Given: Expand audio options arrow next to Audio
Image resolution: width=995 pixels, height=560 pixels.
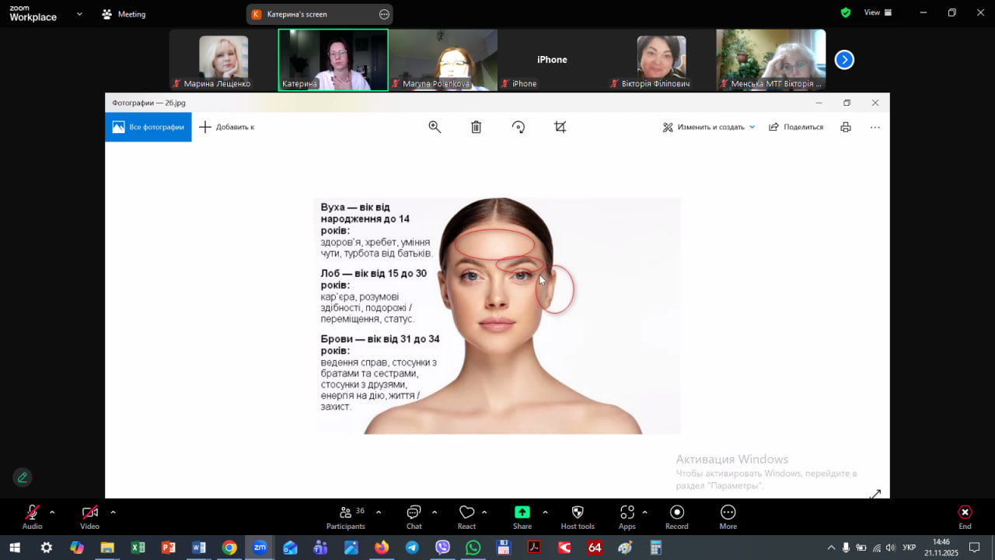Looking at the screenshot, I should [52, 512].
